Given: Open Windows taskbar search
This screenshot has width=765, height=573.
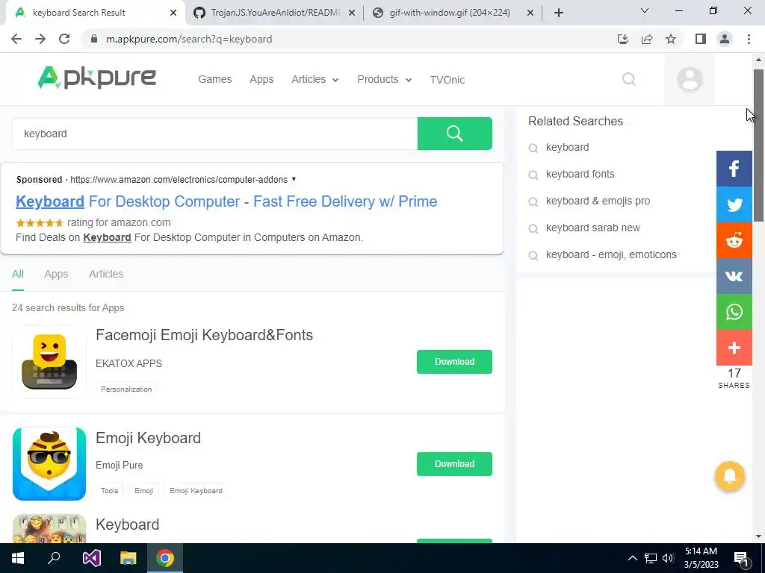Looking at the screenshot, I should [54, 558].
